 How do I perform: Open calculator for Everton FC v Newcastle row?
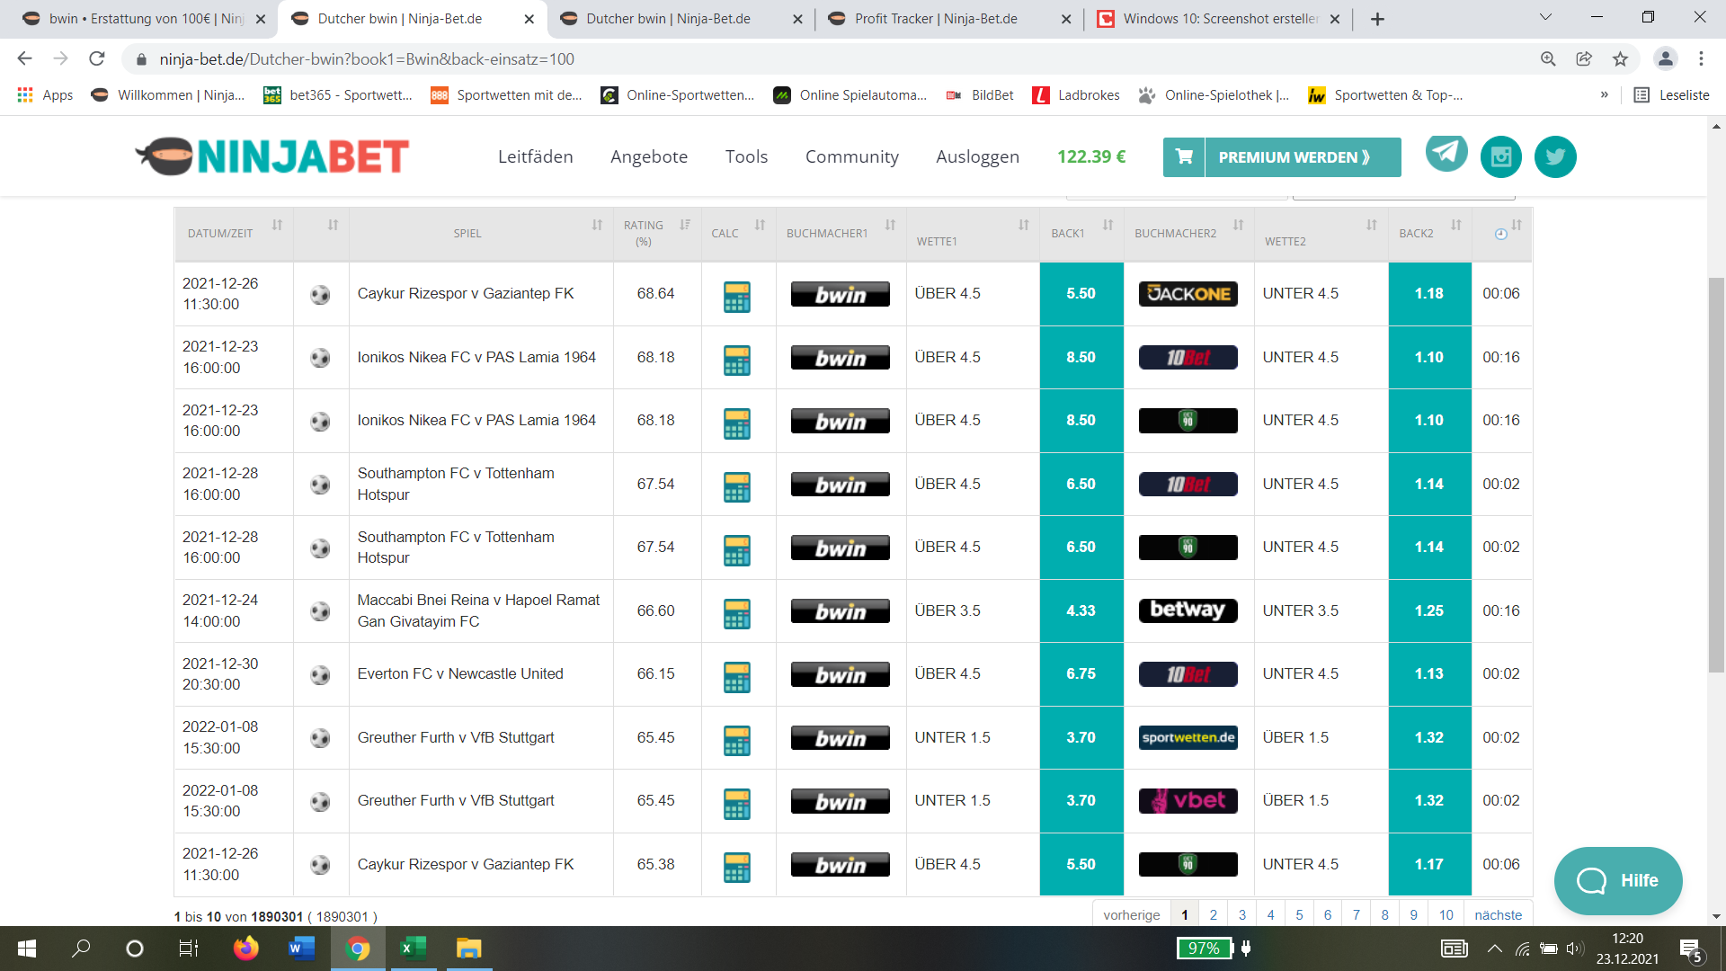(x=737, y=676)
